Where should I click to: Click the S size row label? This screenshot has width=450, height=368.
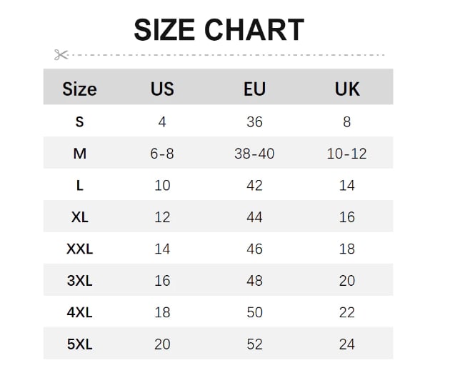79,122
